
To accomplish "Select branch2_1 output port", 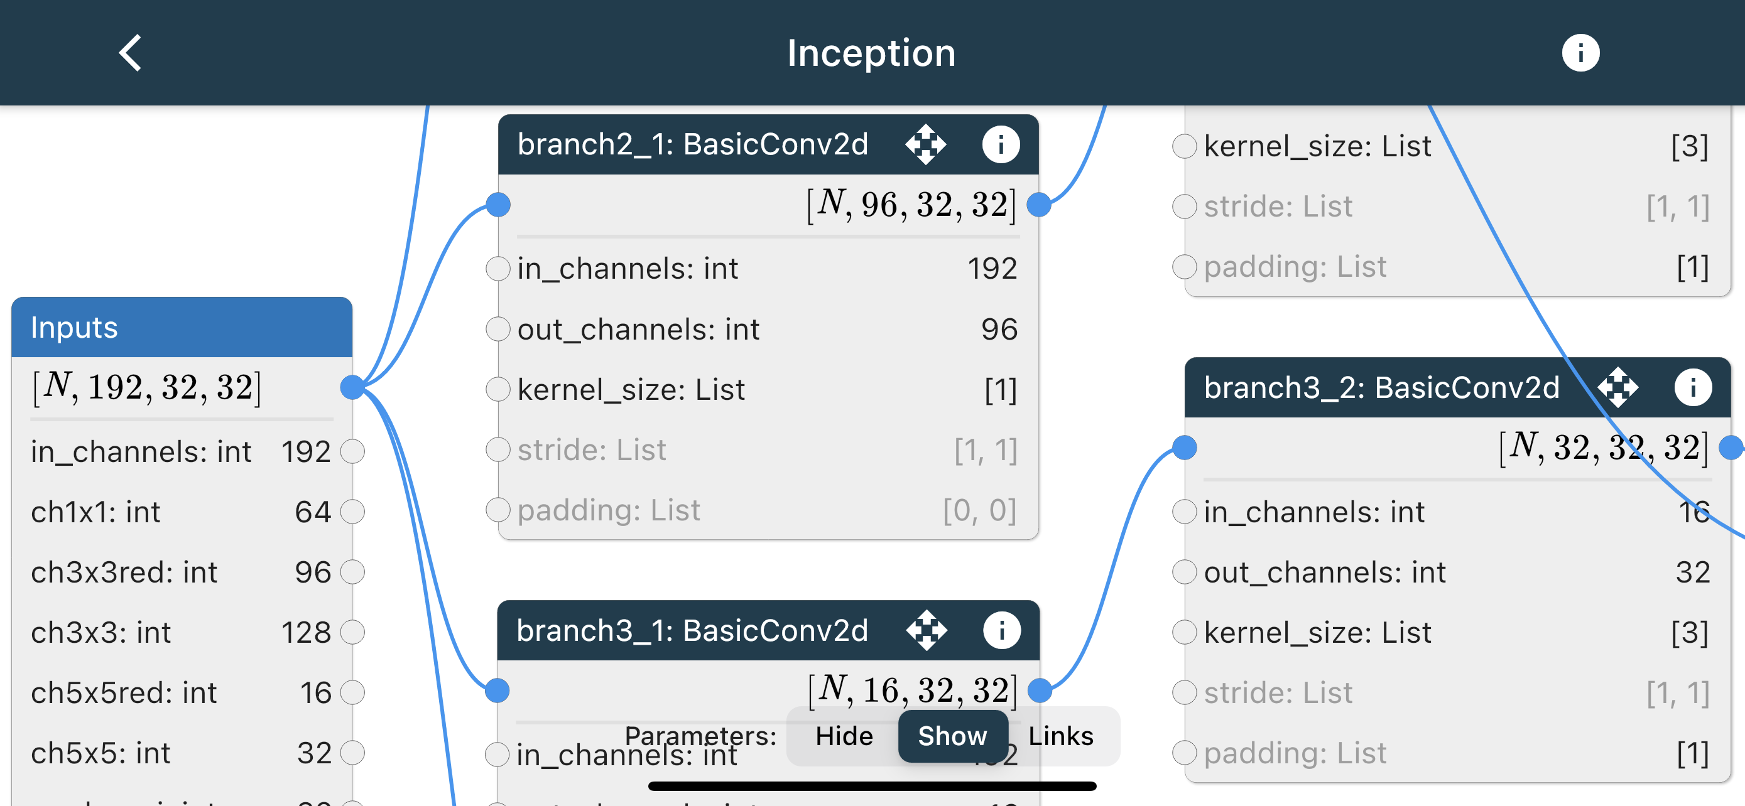I will click(x=1038, y=205).
